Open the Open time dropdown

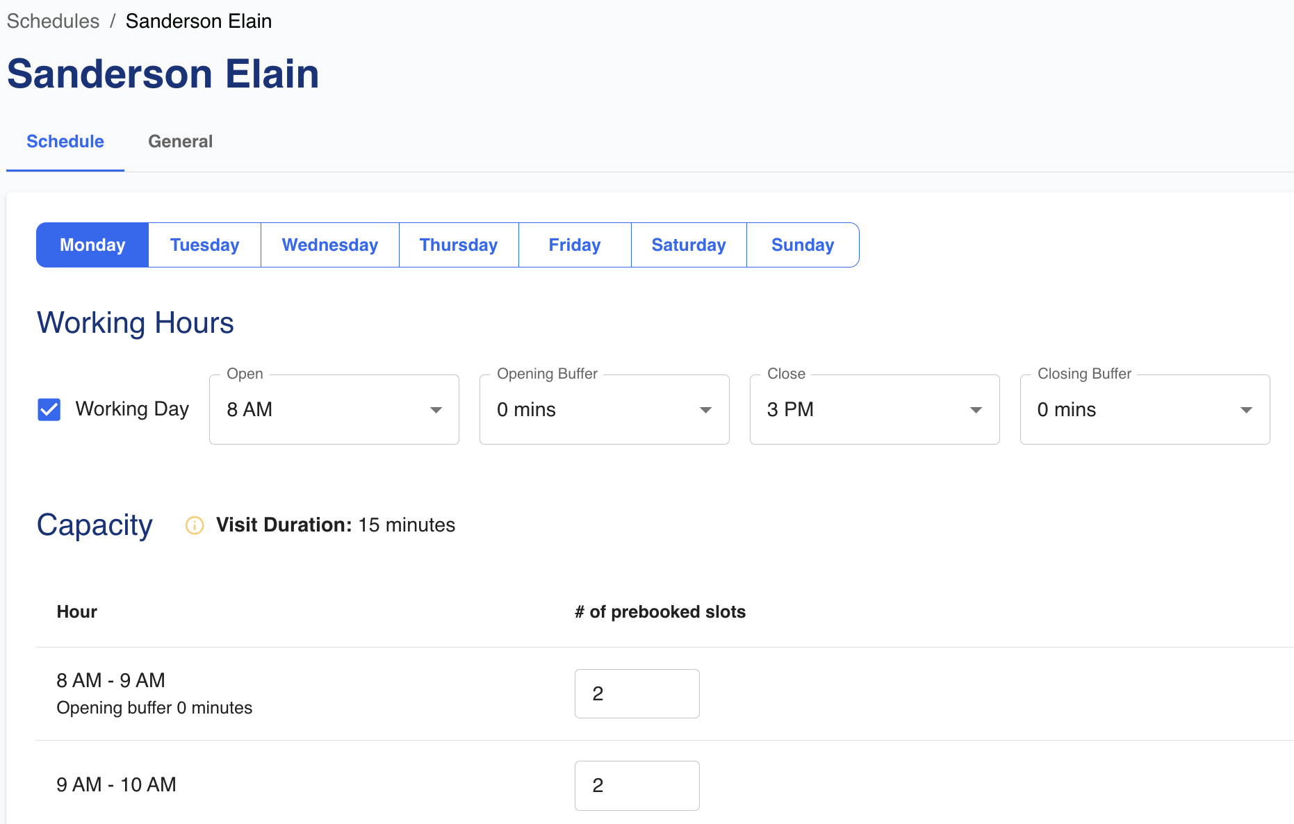(x=334, y=410)
